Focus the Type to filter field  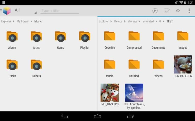(59, 11)
